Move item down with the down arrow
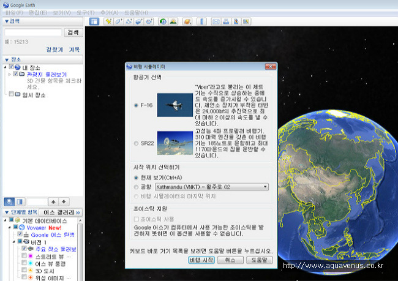 click(64, 202)
